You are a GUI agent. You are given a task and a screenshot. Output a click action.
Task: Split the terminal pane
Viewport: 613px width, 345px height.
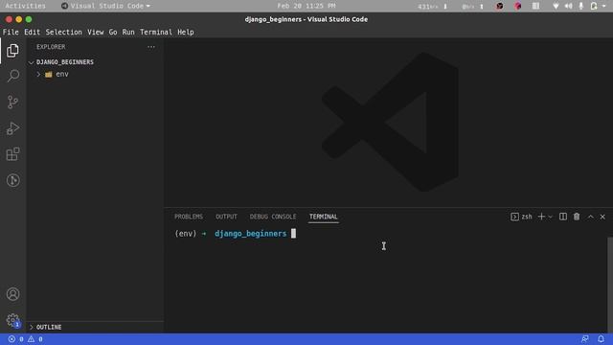coord(563,217)
